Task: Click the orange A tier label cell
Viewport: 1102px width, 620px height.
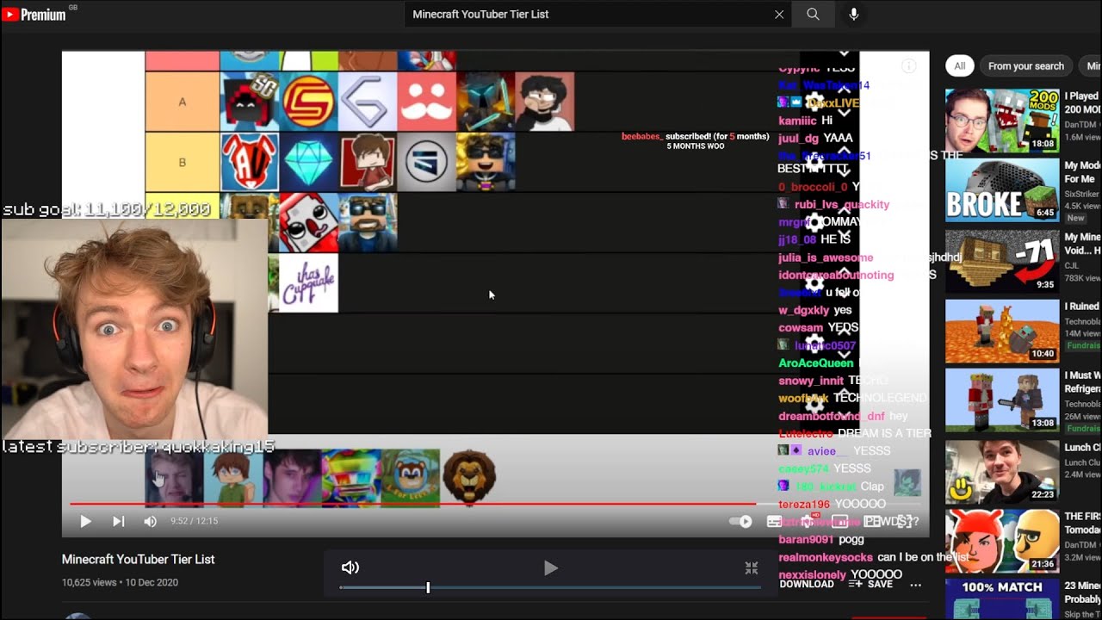Action: 182,102
